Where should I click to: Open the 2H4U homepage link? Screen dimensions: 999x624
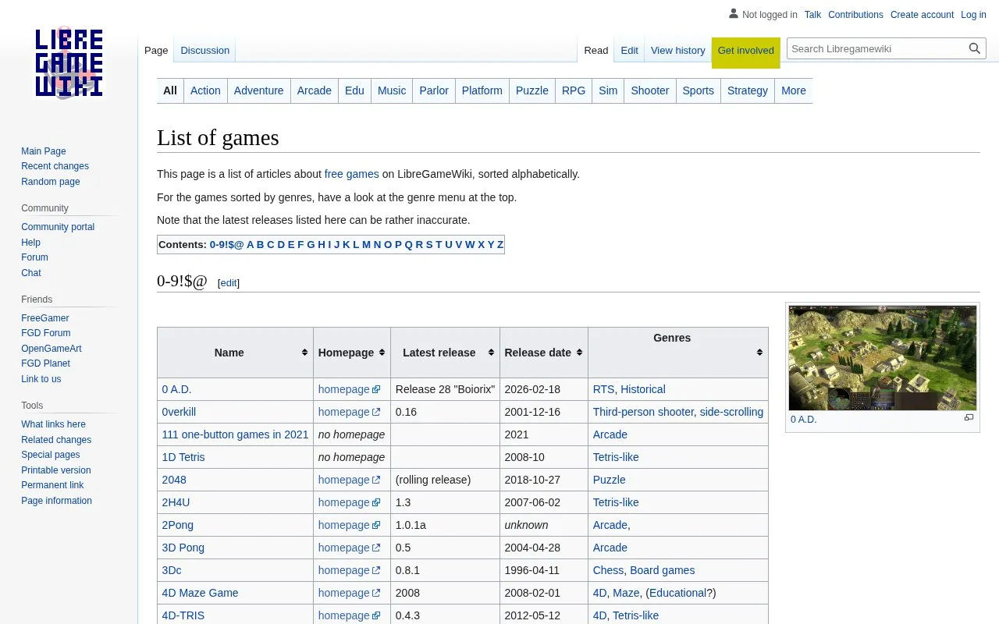[x=349, y=502]
